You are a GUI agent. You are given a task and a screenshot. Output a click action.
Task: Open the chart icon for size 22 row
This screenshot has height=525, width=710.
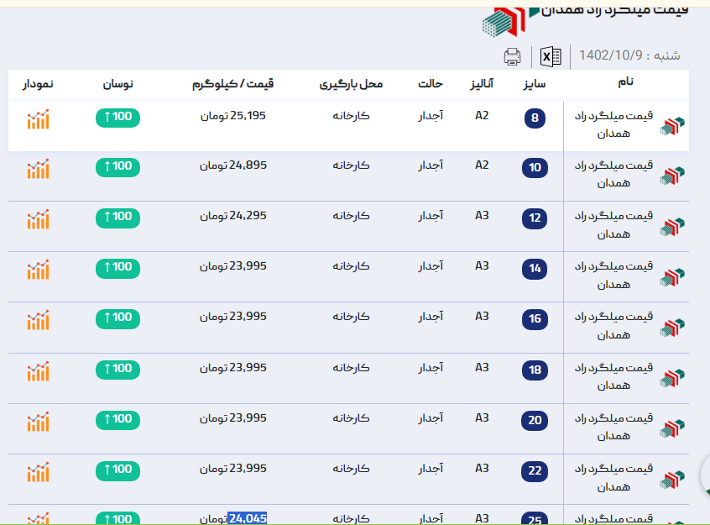pyautogui.click(x=38, y=472)
